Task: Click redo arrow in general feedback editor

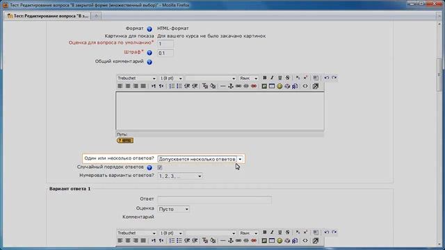Action: pos(334,78)
